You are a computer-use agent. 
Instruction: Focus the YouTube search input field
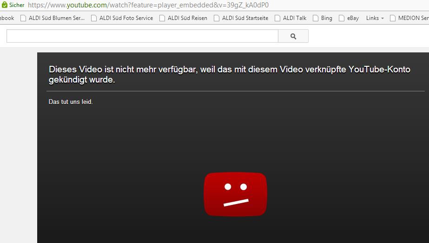pyautogui.click(x=142, y=36)
